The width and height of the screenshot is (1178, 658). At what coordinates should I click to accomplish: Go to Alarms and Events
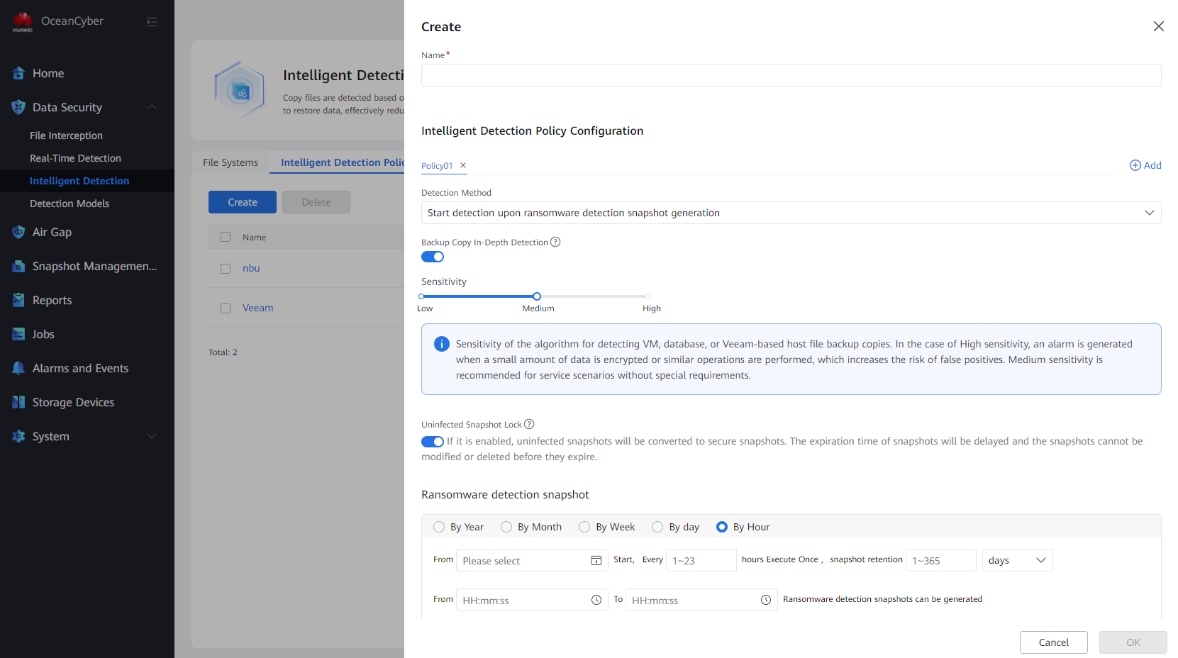[80, 368]
